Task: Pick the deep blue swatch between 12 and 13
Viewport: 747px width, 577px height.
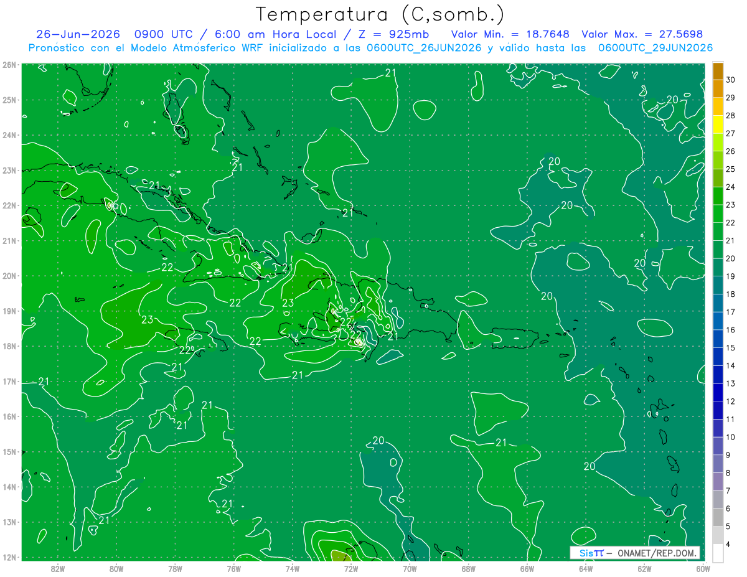Action: coord(718,392)
